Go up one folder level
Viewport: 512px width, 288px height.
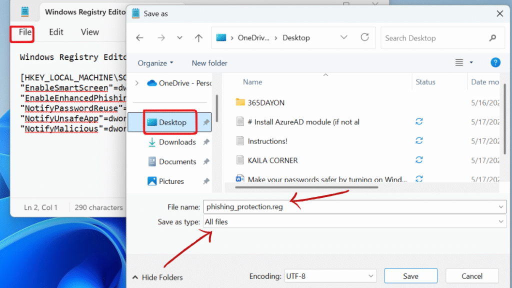[x=198, y=38]
